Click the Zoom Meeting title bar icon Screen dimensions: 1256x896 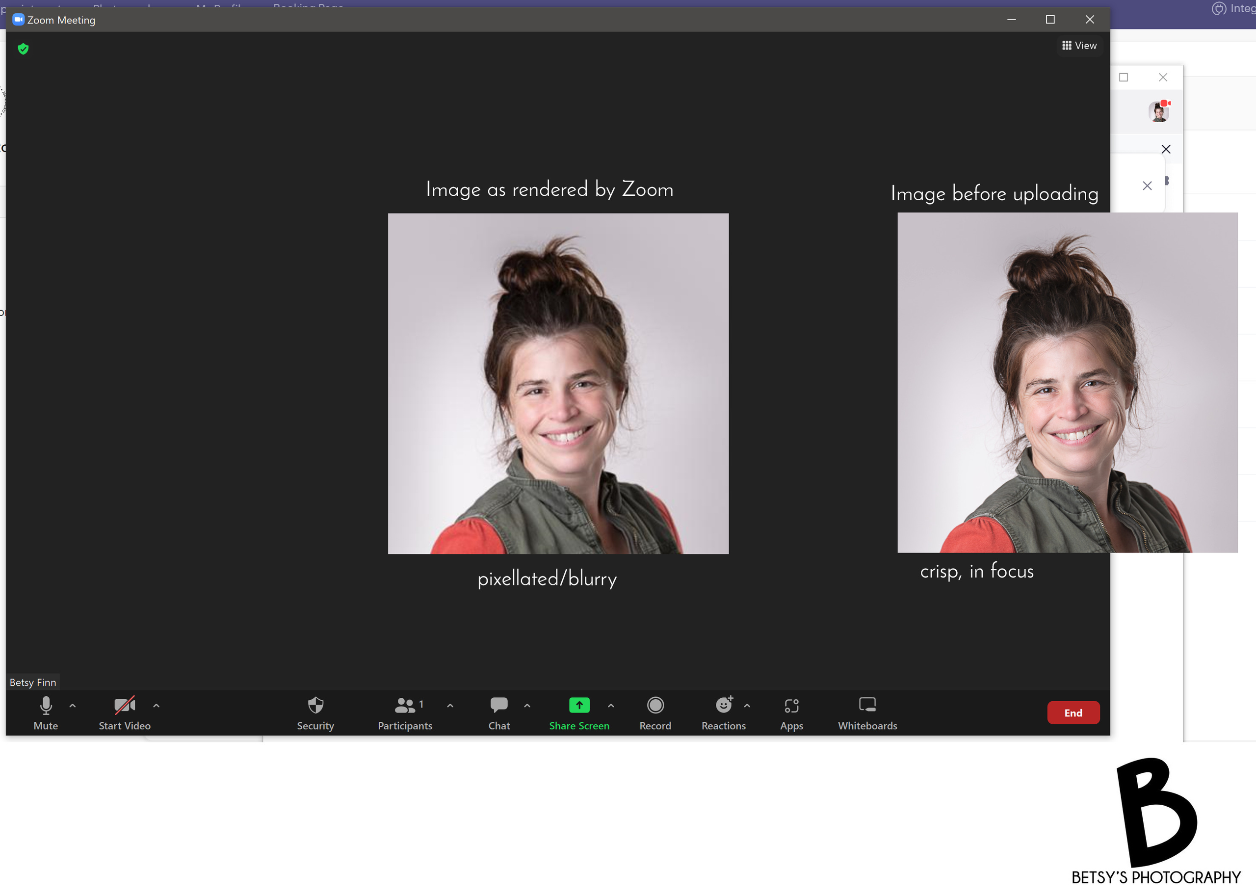click(18, 19)
